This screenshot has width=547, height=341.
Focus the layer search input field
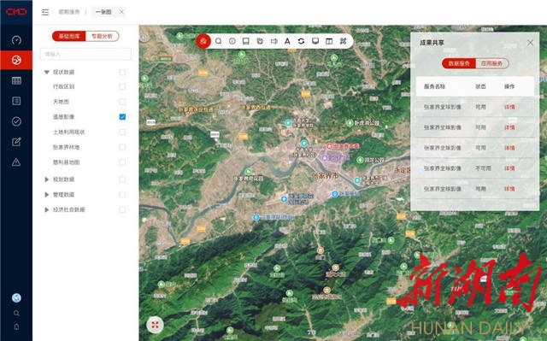point(85,54)
